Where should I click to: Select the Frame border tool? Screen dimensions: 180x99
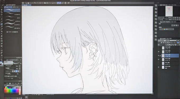[2, 51]
